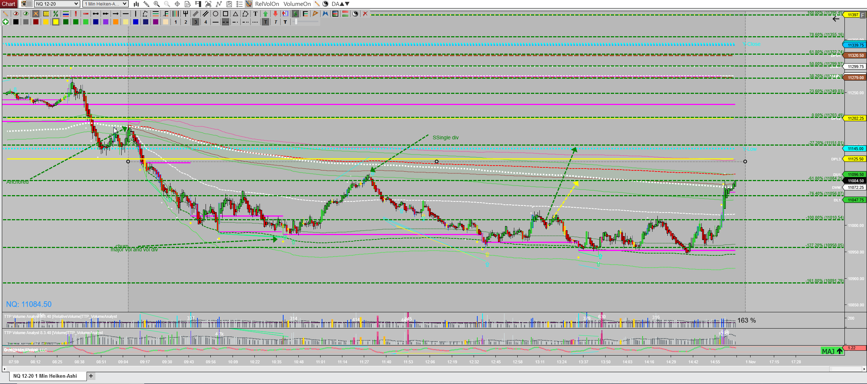867x384 pixels.
Task: Expand the 1 Min Heiken-Ashi interval dropdown
Action: [x=105, y=4]
